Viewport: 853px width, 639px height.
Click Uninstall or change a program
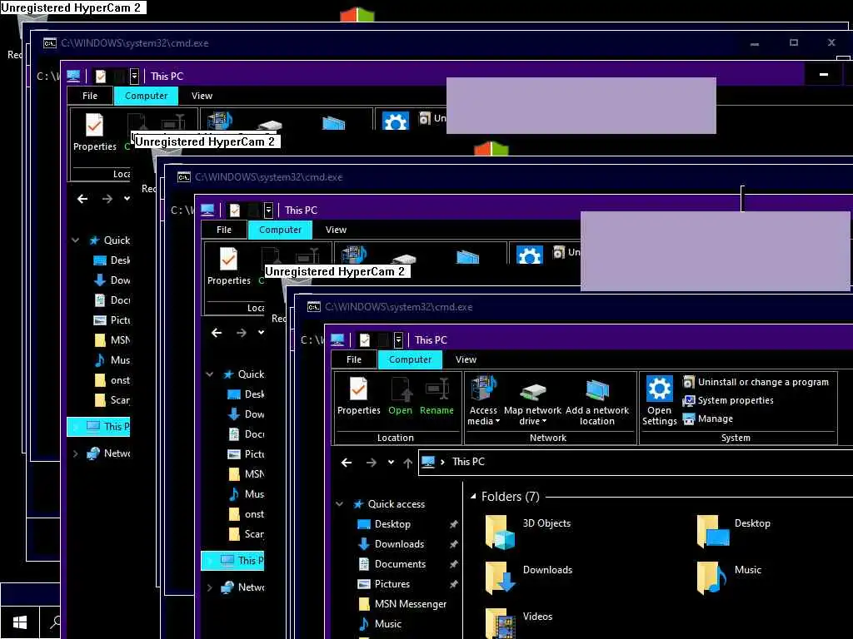(x=756, y=382)
